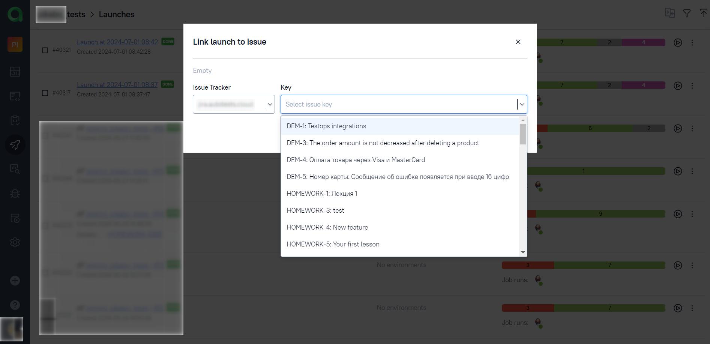
Task: Open the Settings gear sidebar icon
Action: [15, 242]
